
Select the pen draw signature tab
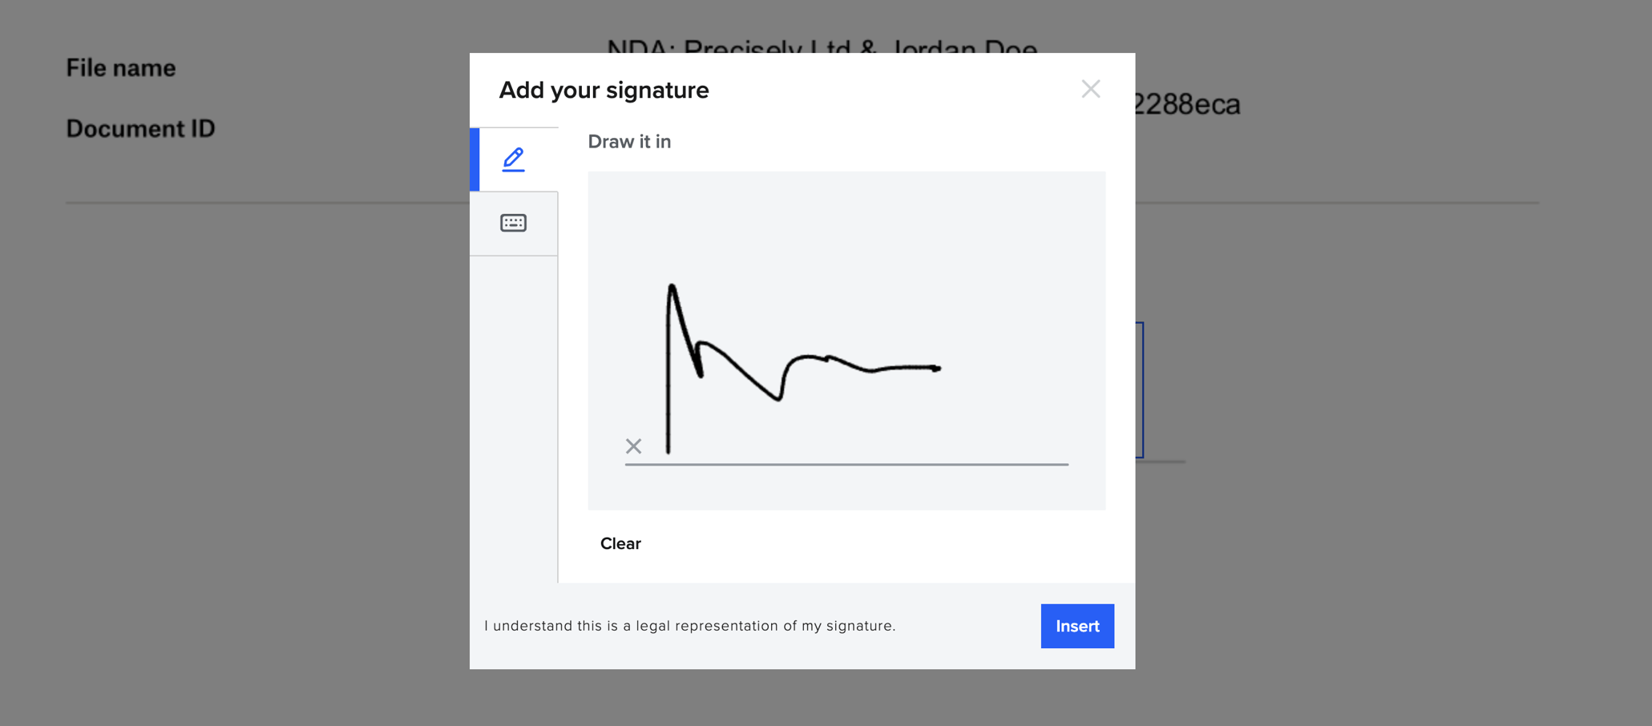(x=514, y=159)
